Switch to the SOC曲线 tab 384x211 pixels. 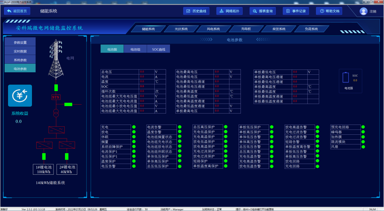pyautogui.click(x=159, y=49)
